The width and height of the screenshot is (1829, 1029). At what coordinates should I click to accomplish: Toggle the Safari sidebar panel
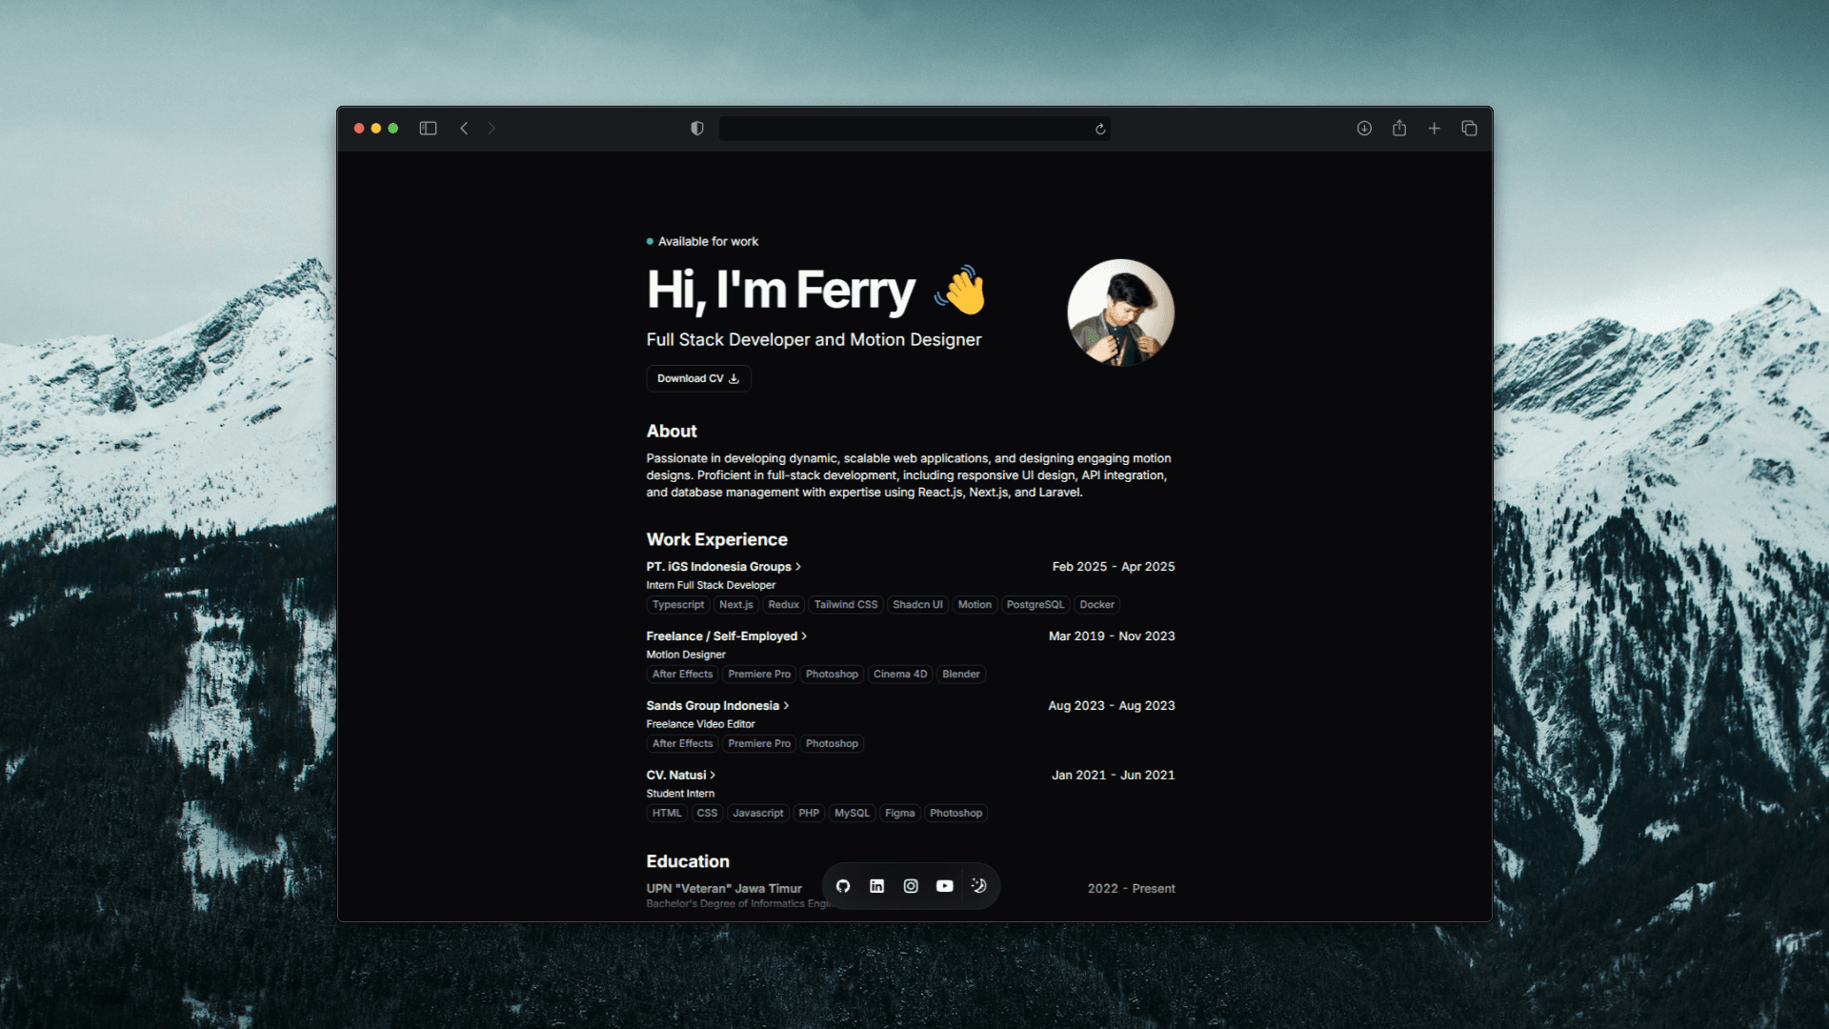(428, 128)
